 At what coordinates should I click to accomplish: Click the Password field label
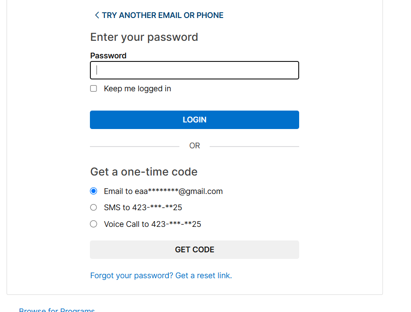click(108, 56)
